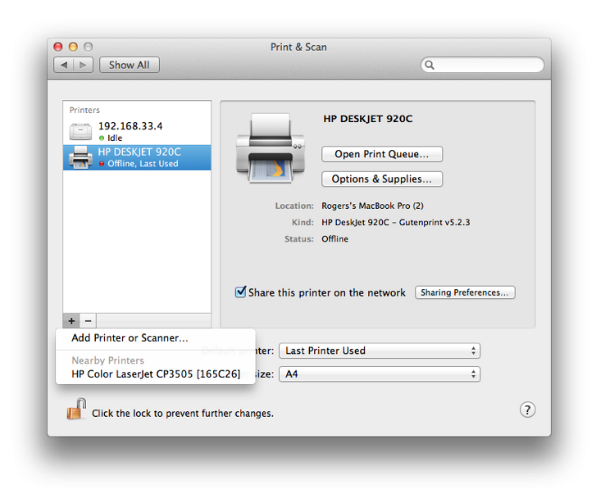The width and height of the screenshot is (596, 489).
Task: Toggle Share this printer on the network
Action: [240, 292]
